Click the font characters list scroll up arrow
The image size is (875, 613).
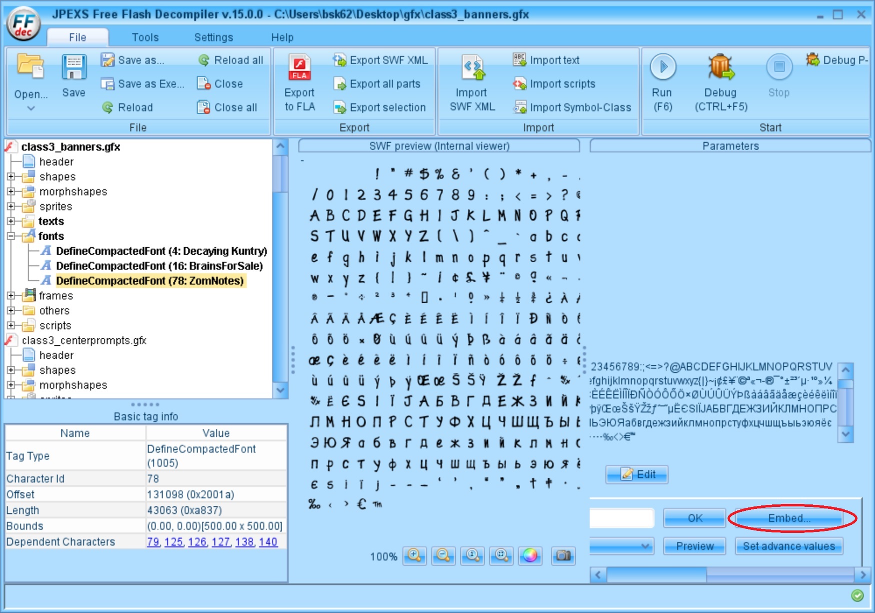click(845, 370)
